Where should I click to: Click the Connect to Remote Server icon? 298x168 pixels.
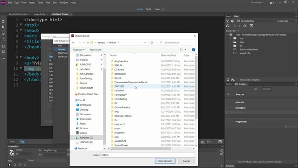[x=228, y=26]
